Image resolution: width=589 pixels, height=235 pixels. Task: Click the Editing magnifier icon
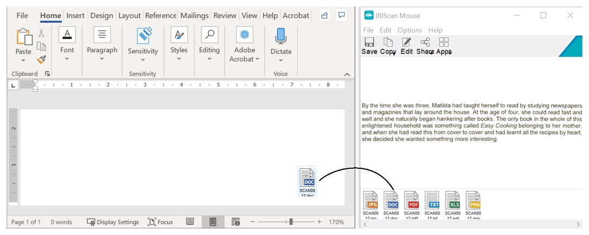pos(209,35)
